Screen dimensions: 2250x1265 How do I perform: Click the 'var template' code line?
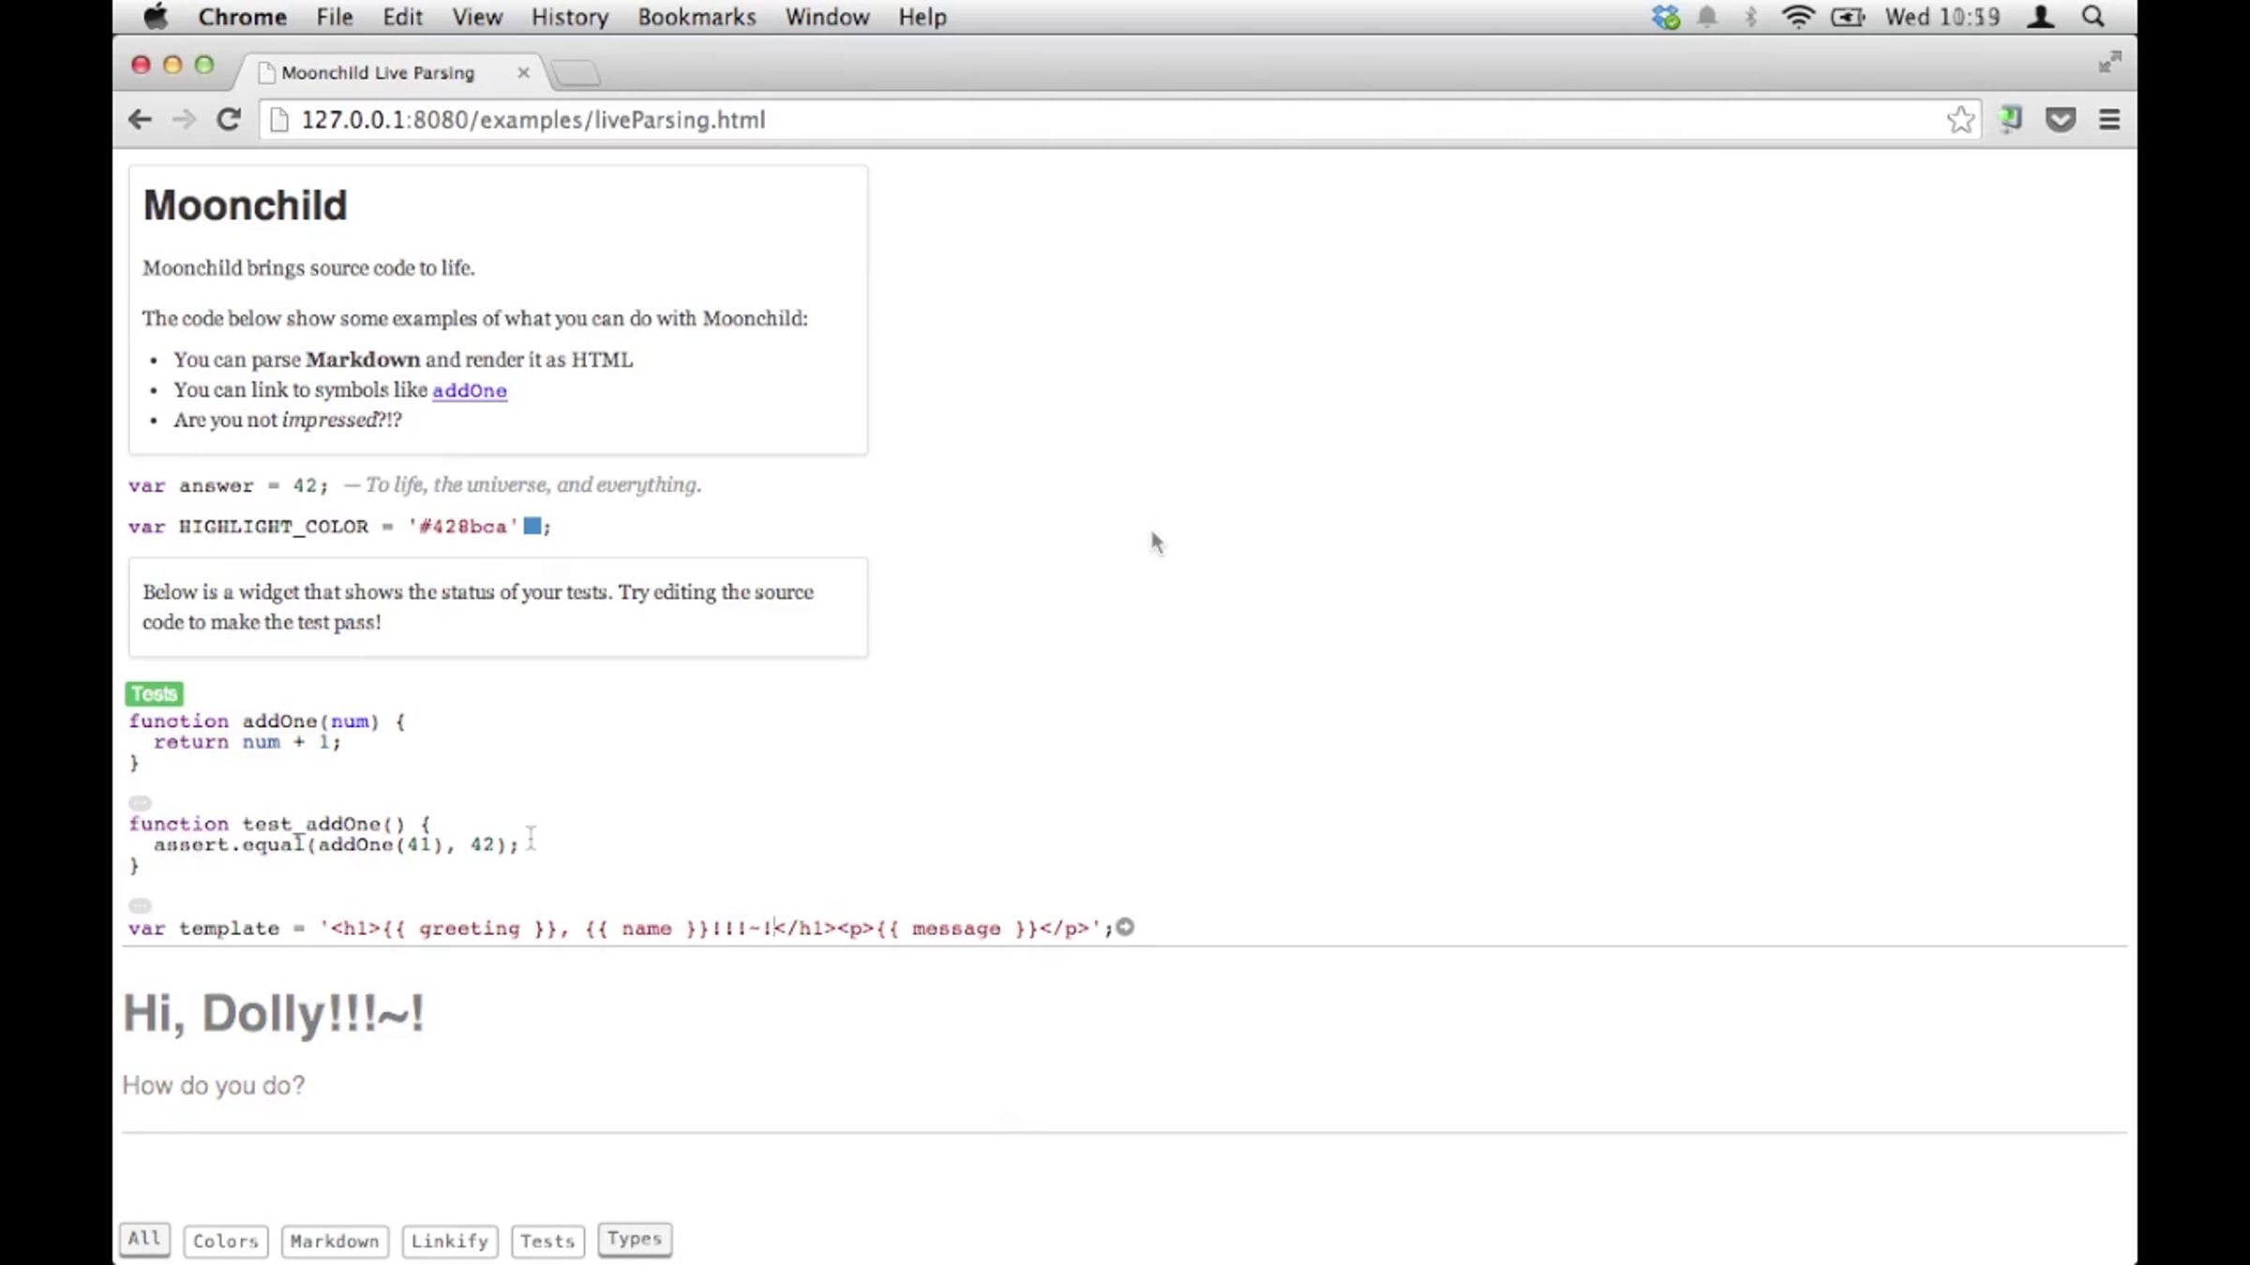(621, 928)
